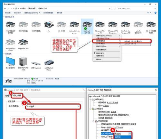Viewport: 161px width, 139px height.
Task: Select the Jolimark 24-pin printer icon
Action: click(74, 27)
